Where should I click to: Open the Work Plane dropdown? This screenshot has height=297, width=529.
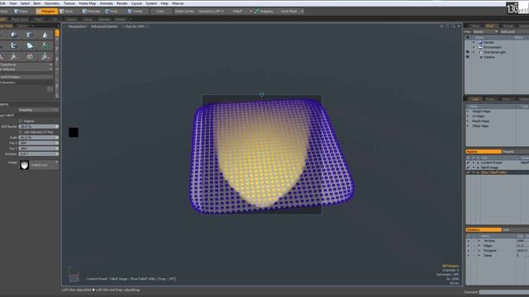pyautogui.click(x=291, y=11)
